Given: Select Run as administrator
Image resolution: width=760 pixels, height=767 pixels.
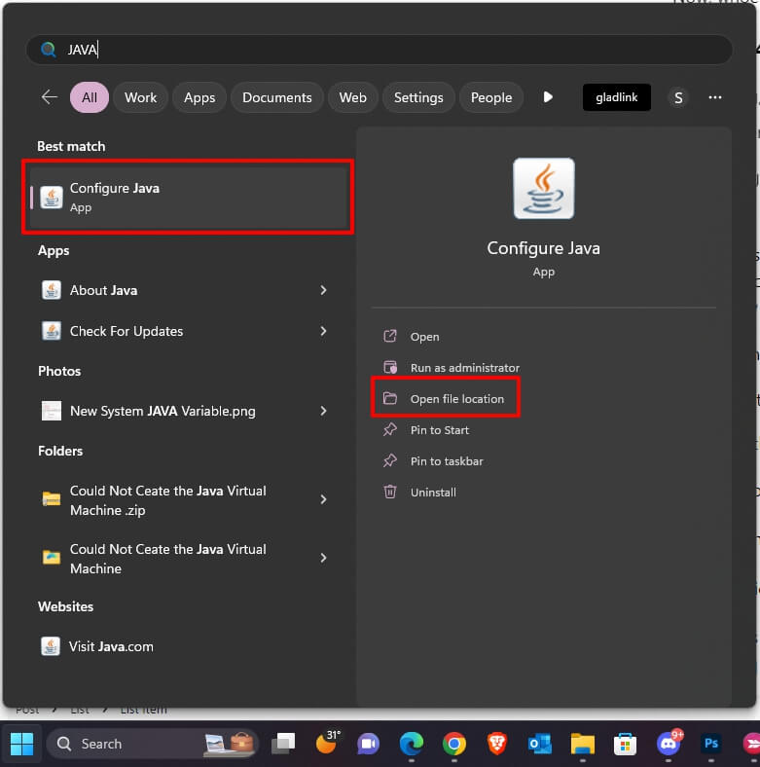Looking at the screenshot, I should (x=464, y=368).
